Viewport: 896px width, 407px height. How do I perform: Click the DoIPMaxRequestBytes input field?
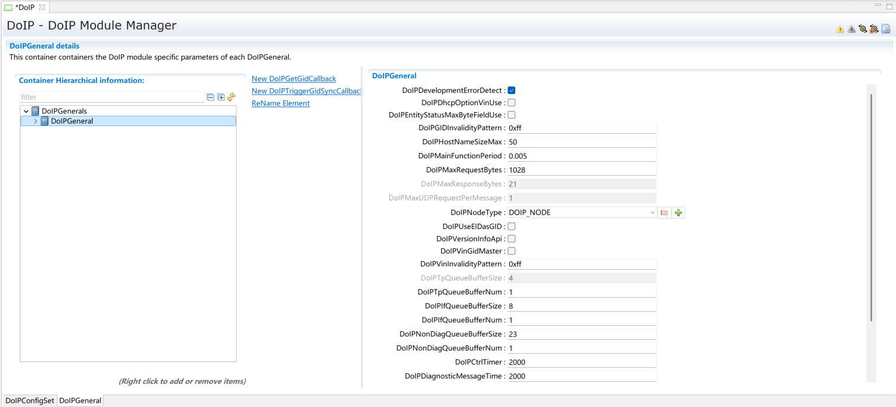(x=582, y=170)
